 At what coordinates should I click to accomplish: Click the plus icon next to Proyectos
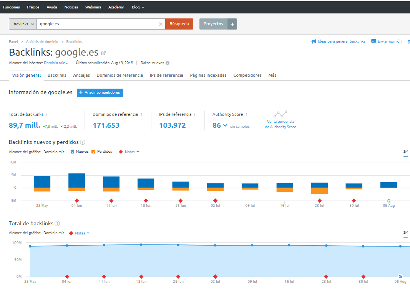232,24
